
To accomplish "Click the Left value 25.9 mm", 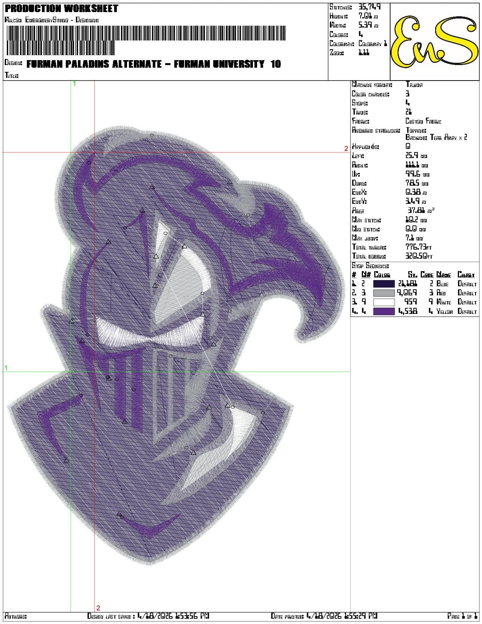I will point(417,155).
